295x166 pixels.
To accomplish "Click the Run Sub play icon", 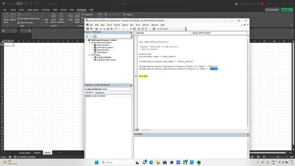I will (x=124, y=29).
